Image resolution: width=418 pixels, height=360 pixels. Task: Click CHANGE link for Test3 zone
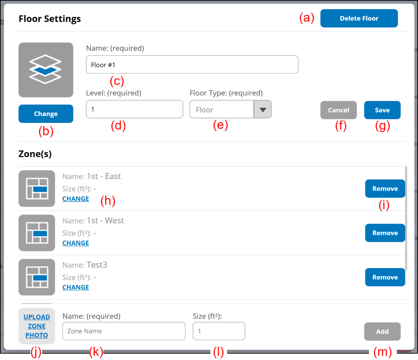[x=75, y=287]
